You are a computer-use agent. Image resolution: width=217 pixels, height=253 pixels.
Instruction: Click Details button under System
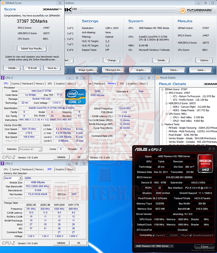tap(162, 60)
